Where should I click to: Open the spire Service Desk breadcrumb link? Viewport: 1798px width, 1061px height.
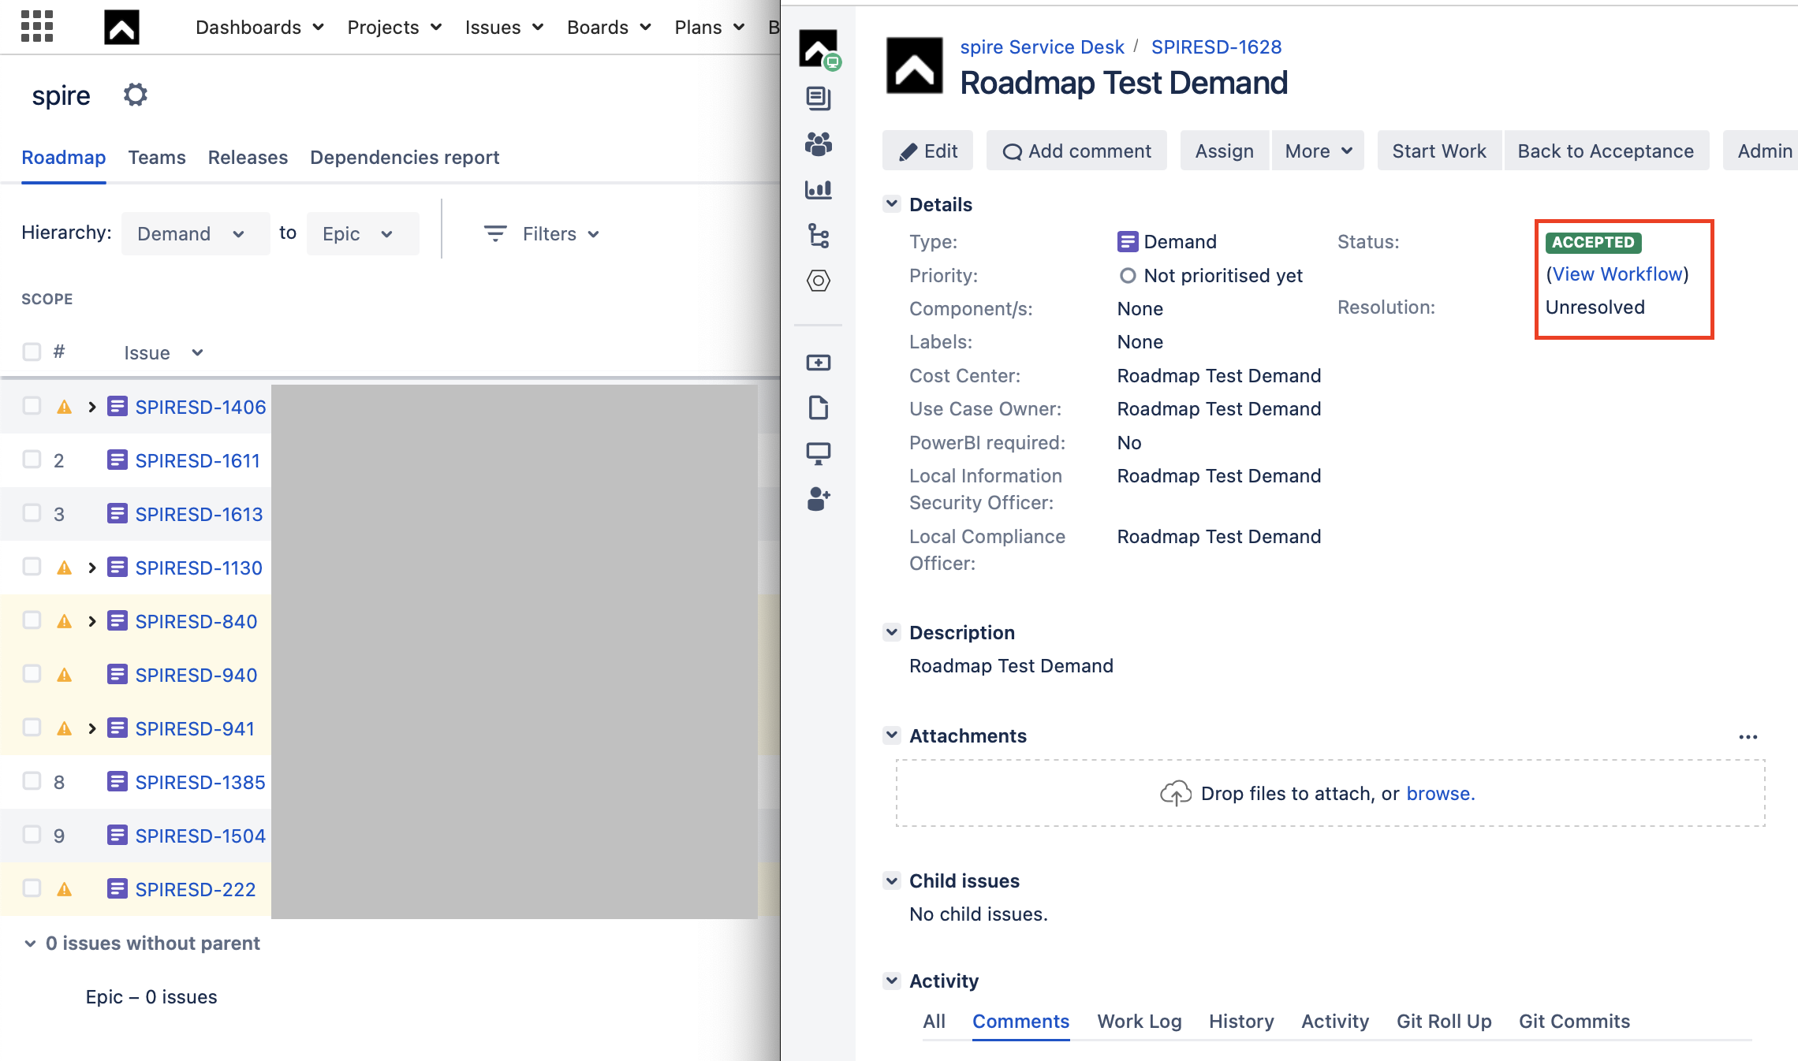[x=1042, y=47]
